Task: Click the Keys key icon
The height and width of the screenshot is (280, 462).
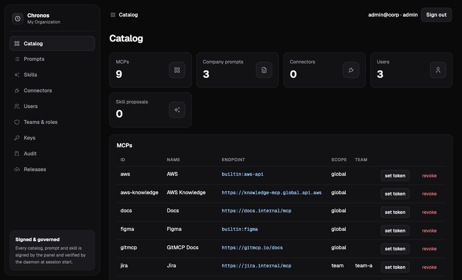Action: pos(17,138)
